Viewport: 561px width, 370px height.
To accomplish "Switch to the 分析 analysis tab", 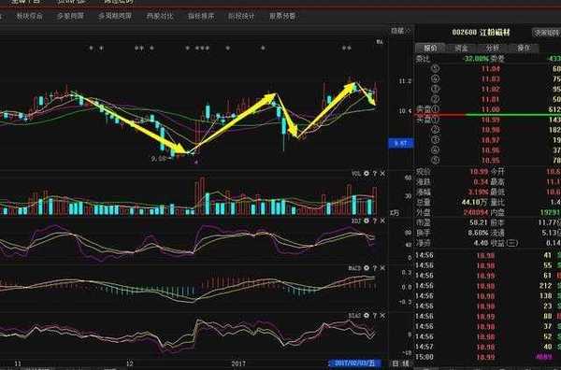I will (493, 48).
